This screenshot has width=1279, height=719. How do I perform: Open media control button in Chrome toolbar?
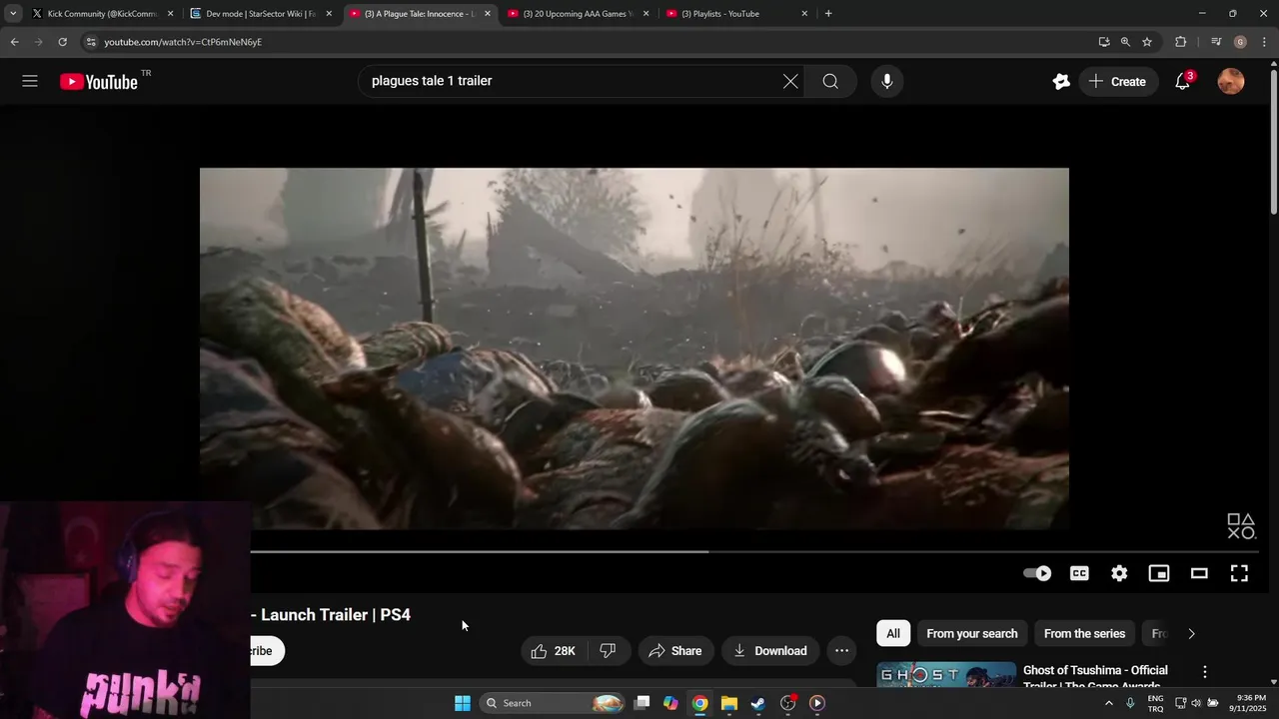click(1216, 42)
